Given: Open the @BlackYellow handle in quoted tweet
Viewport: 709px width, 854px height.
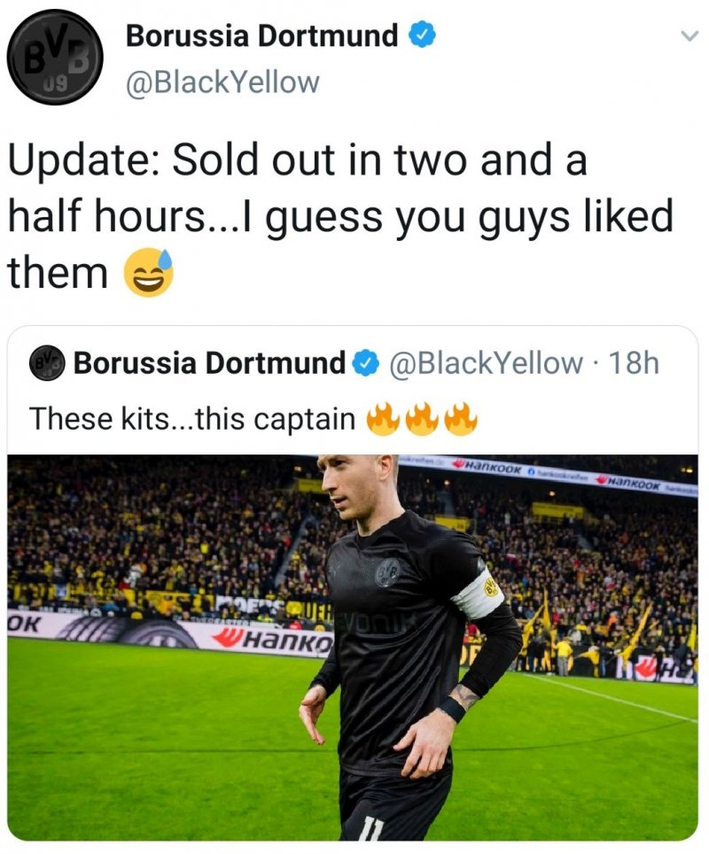Looking at the screenshot, I should [x=485, y=363].
